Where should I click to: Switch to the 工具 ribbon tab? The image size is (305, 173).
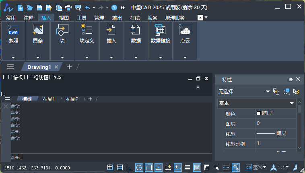pyautogui.click(x=82, y=18)
